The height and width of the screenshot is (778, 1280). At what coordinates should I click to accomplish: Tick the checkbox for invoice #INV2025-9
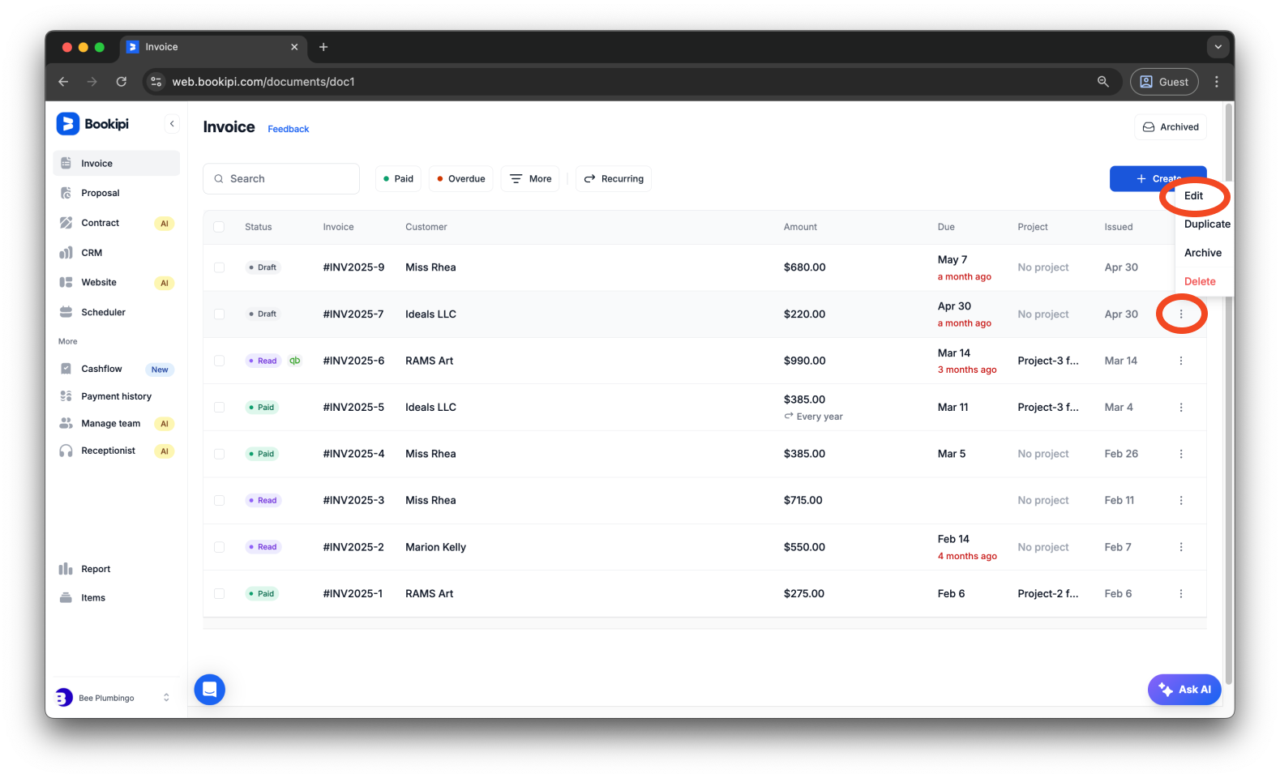point(219,267)
